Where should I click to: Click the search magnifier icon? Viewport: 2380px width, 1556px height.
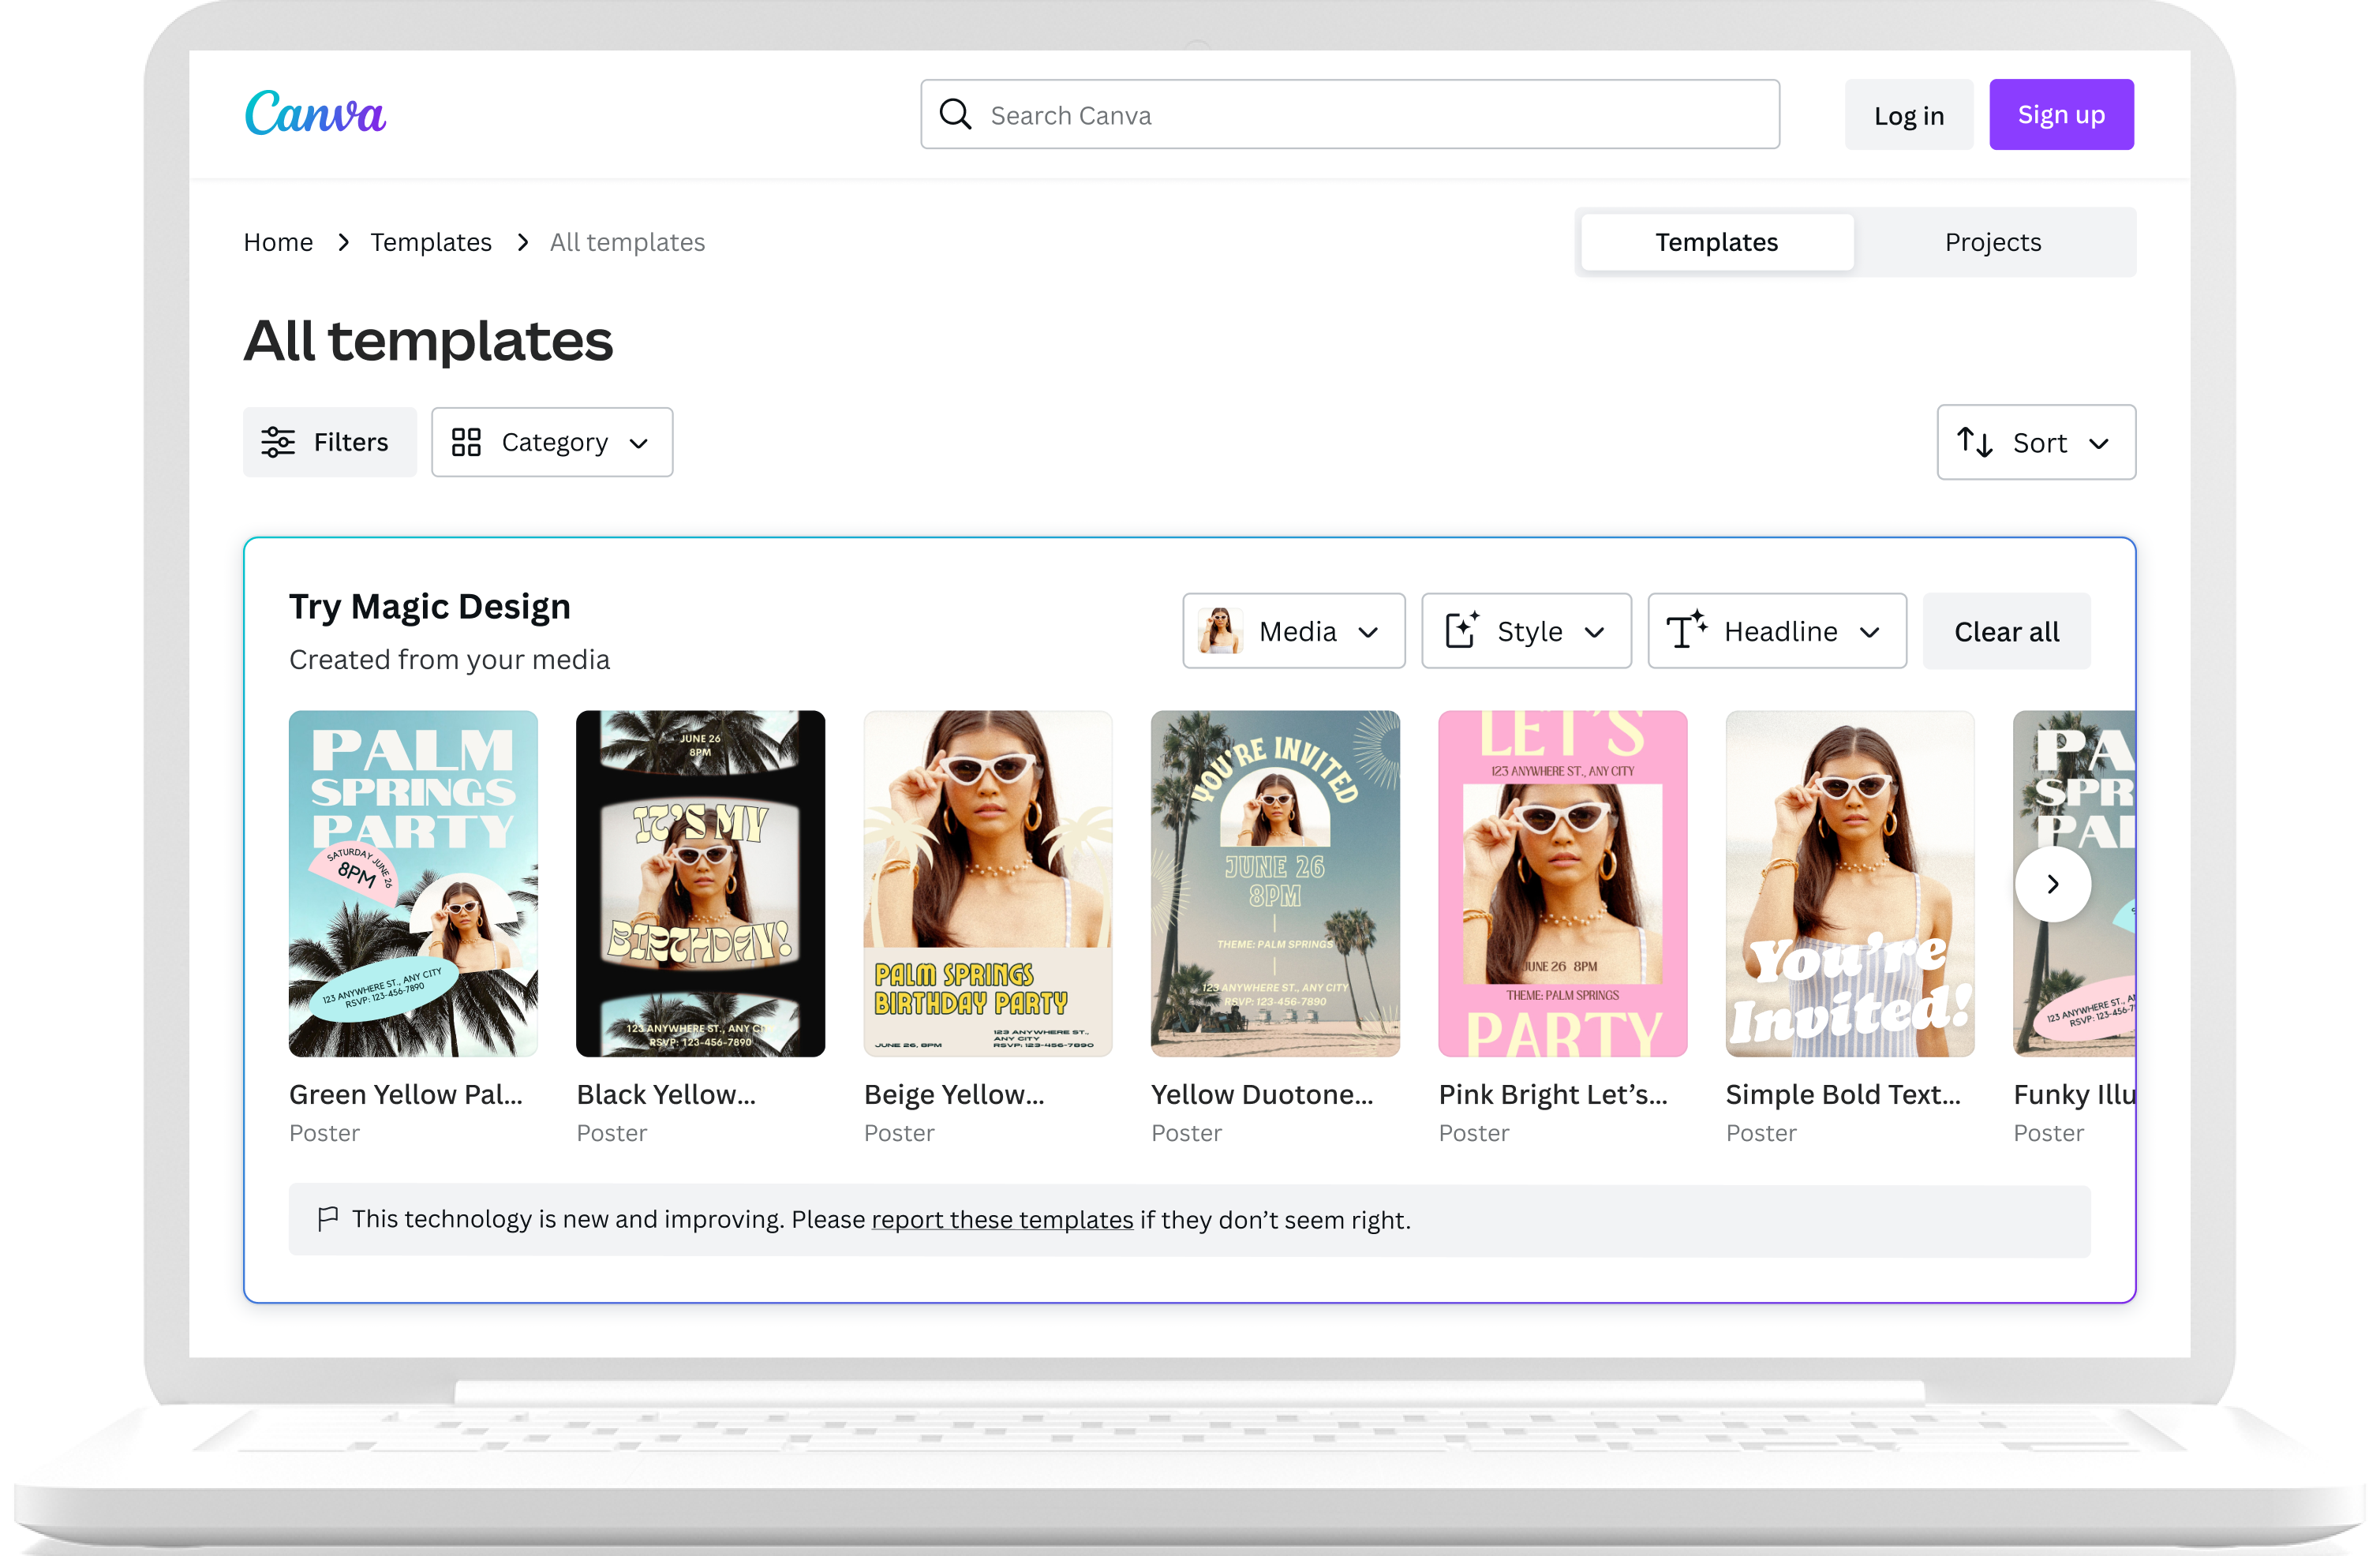(x=955, y=115)
